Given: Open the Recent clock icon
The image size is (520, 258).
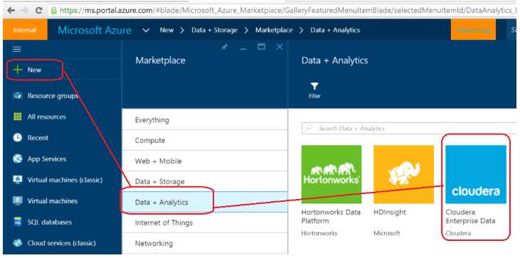Looking at the screenshot, I should [x=17, y=137].
